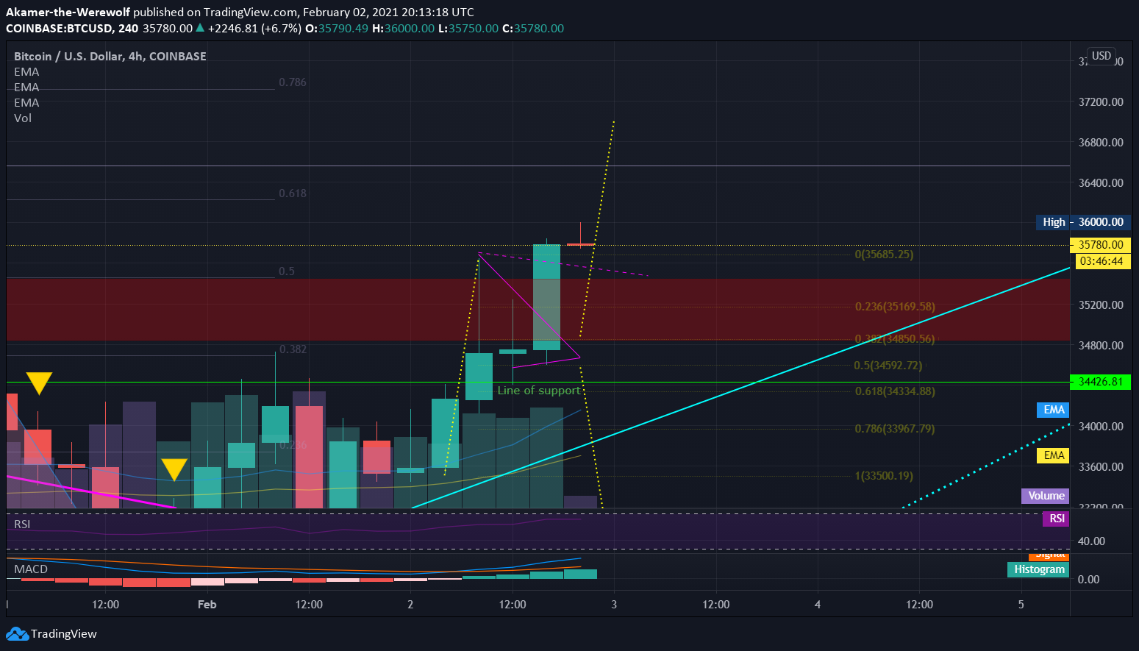Click the Line of support annotation
The height and width of the screenshot is (651, 1139).
click(x=539, y=390)
